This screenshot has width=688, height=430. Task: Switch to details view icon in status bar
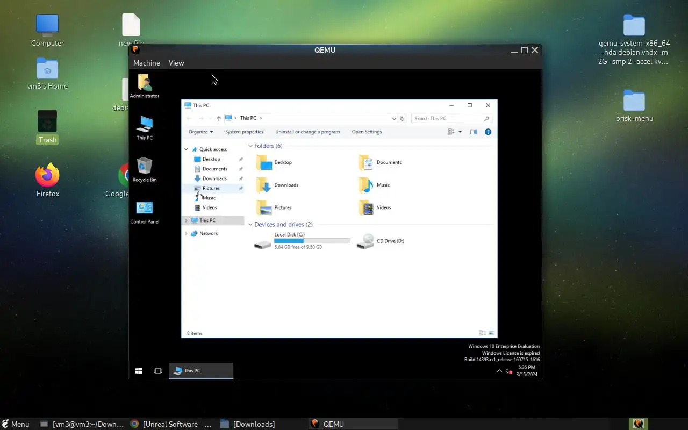(x=482, y=333)
